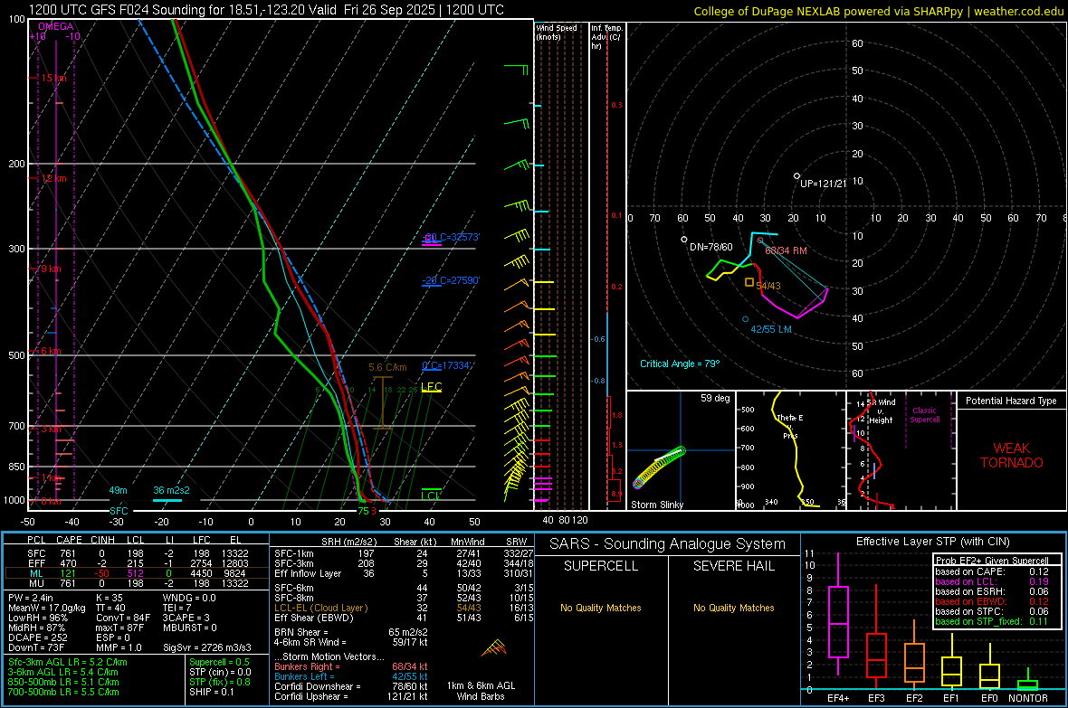The height and width of the screenshot is (708, 1068).
Task: Click the yellow LFC level marker
Action: [x=431, y=387]
